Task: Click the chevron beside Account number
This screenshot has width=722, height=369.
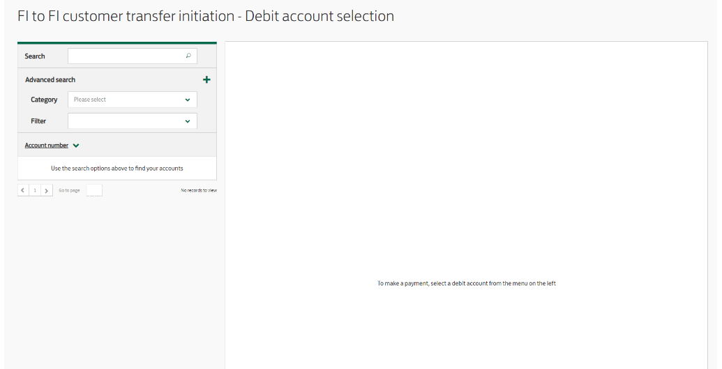Action: pos(76,146)
